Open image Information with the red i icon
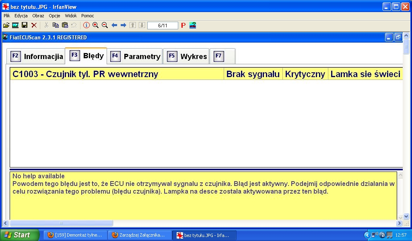 click(87, 25)
